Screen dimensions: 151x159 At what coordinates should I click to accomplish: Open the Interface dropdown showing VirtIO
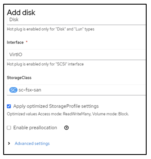76,55
